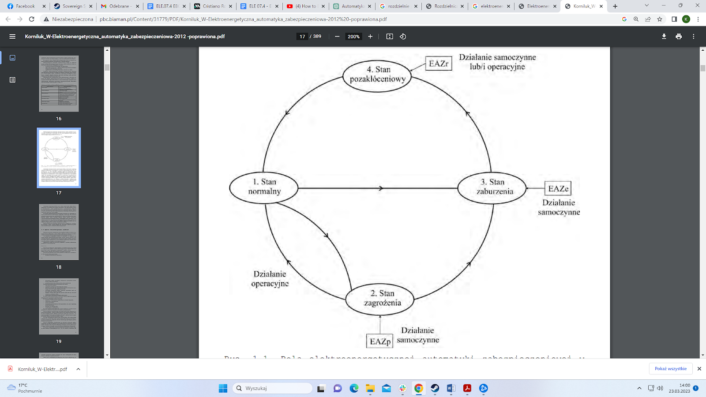The width and height of the screenshot is (706, 397).
Task: Open Word from the taskbar
Action: point(451,388)
